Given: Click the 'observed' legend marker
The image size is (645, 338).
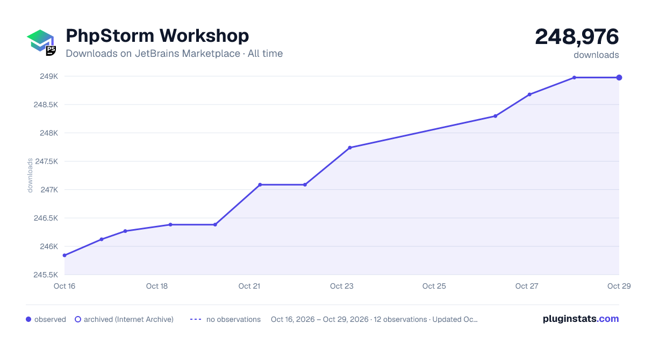Looking at the screenshot, I should click(28, 319).
